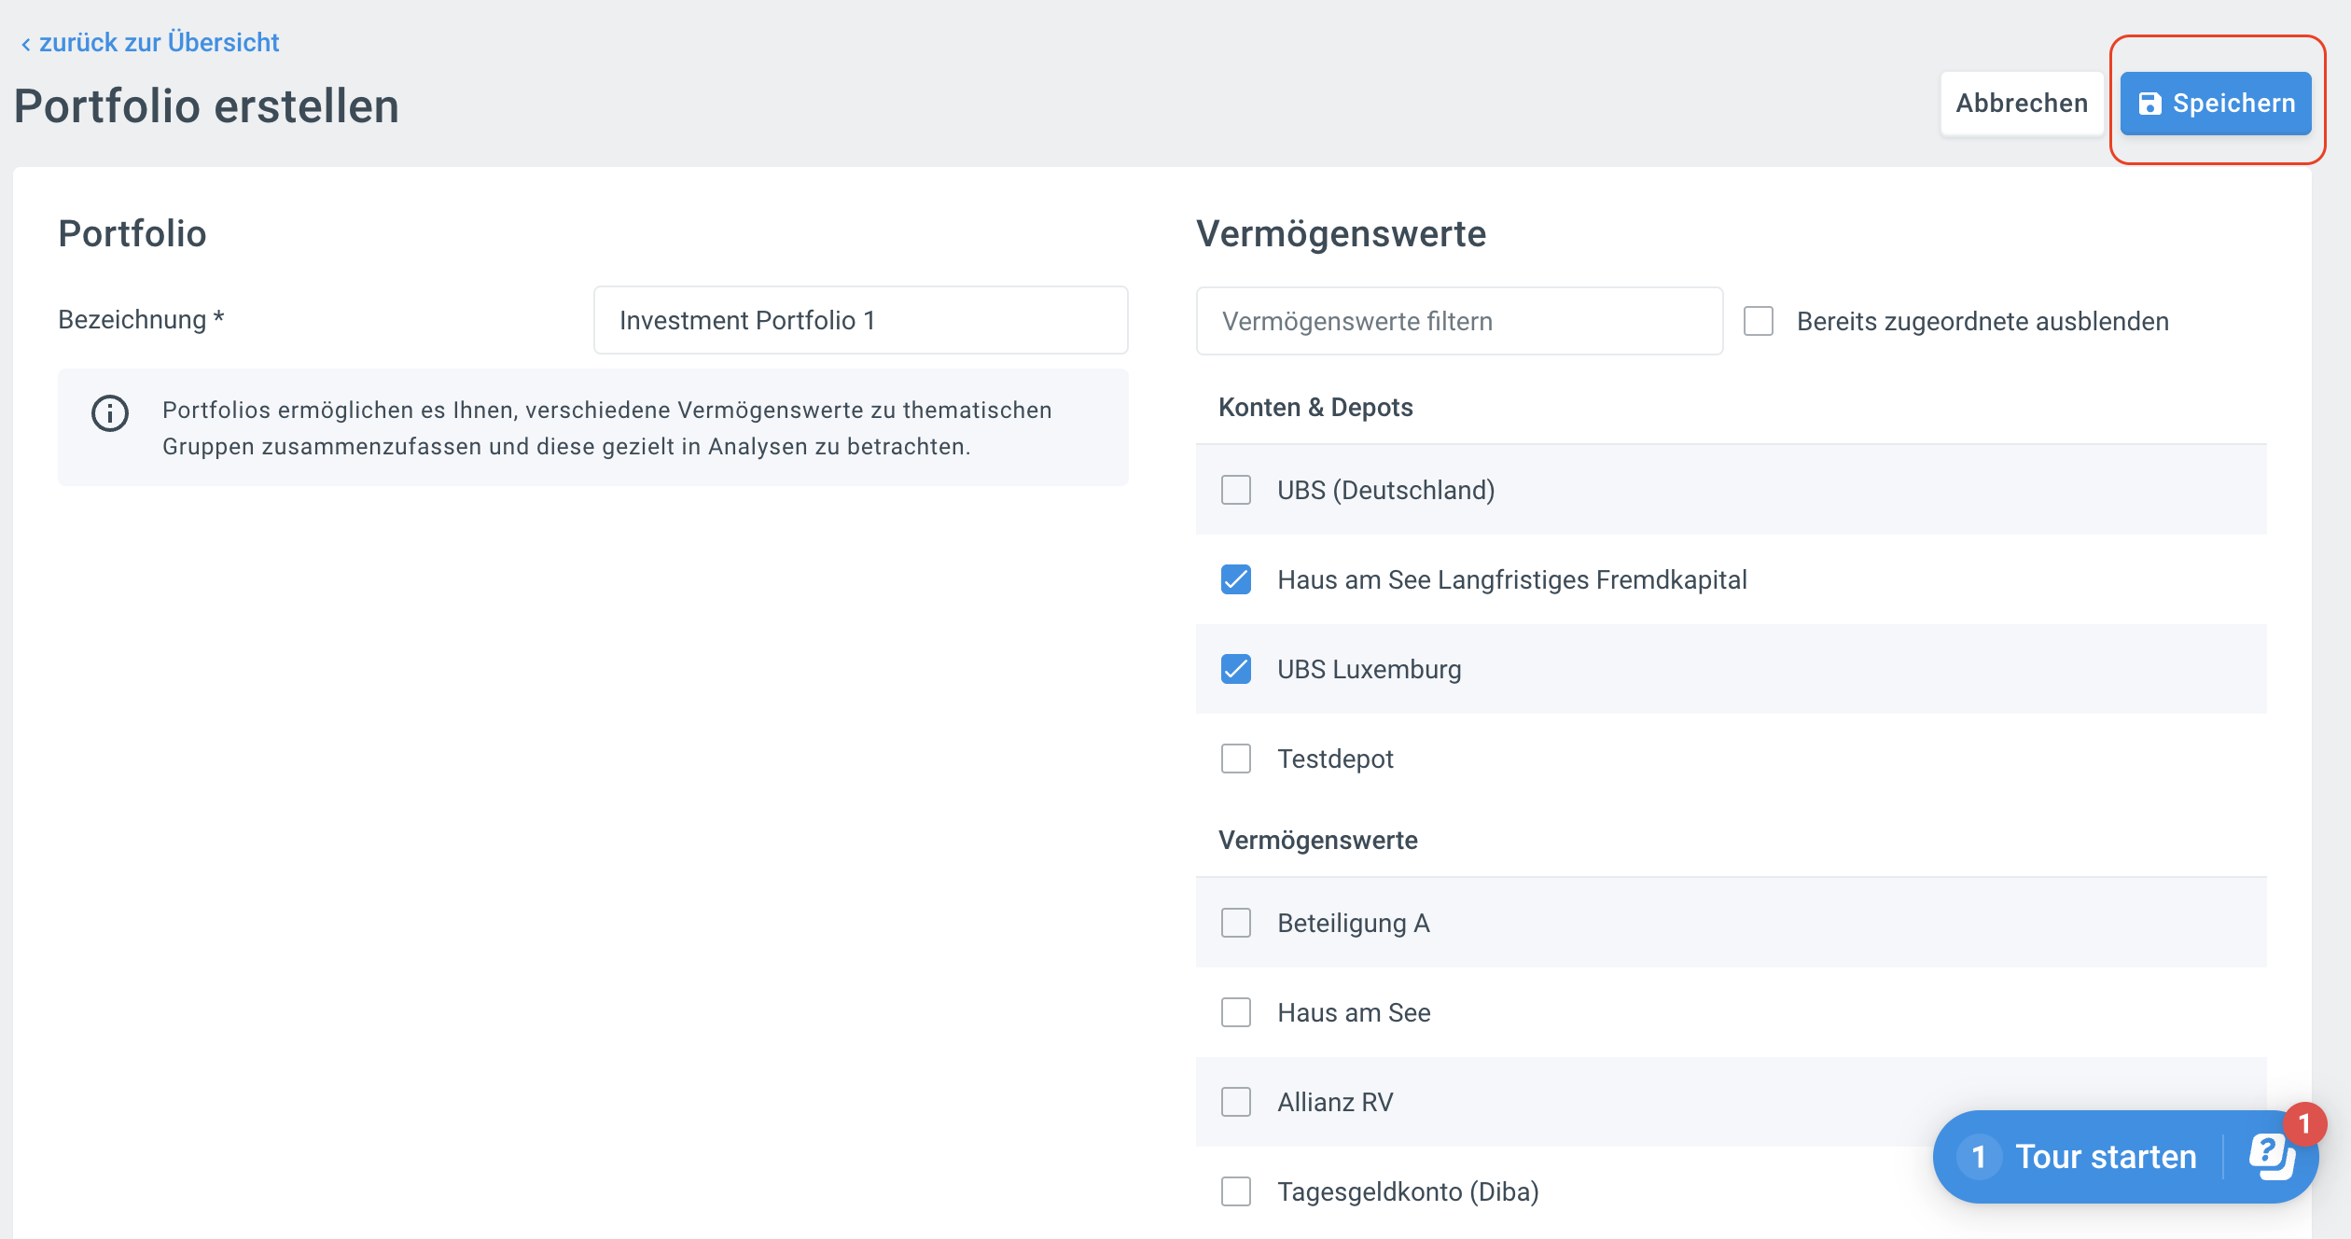Click the 'Vermögenswerte filtern' search field
The height and width of the screenshot is (1239, 2351).
[1459, 321]
